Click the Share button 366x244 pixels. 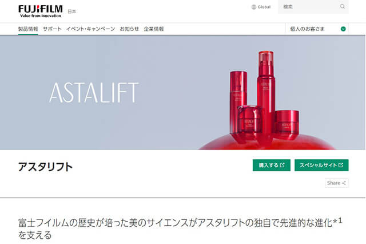337,183
